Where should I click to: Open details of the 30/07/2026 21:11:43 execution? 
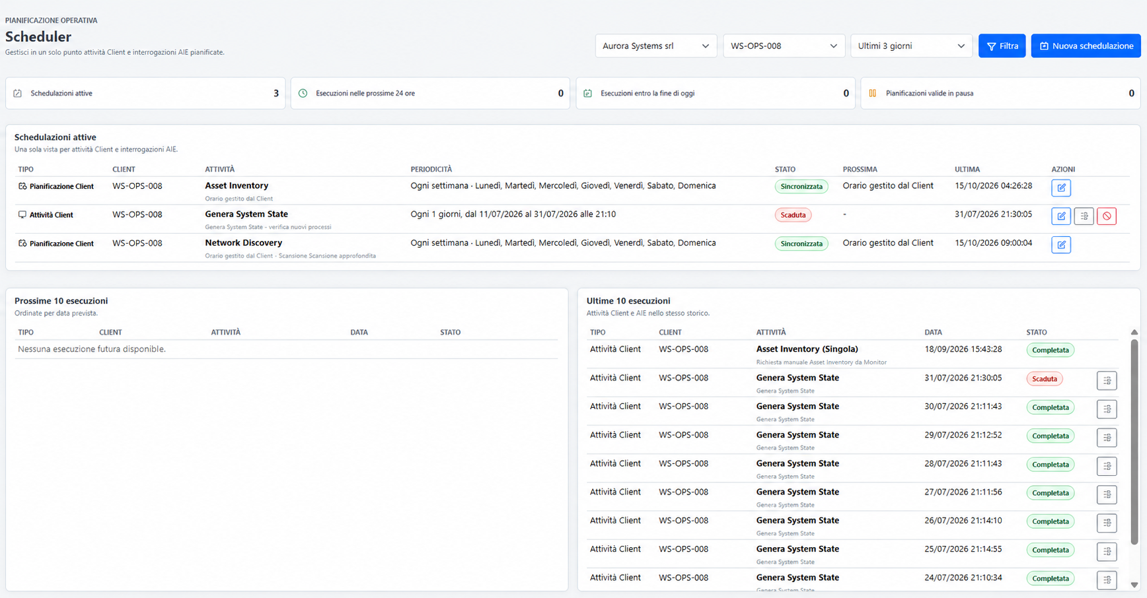point(1107,409)
